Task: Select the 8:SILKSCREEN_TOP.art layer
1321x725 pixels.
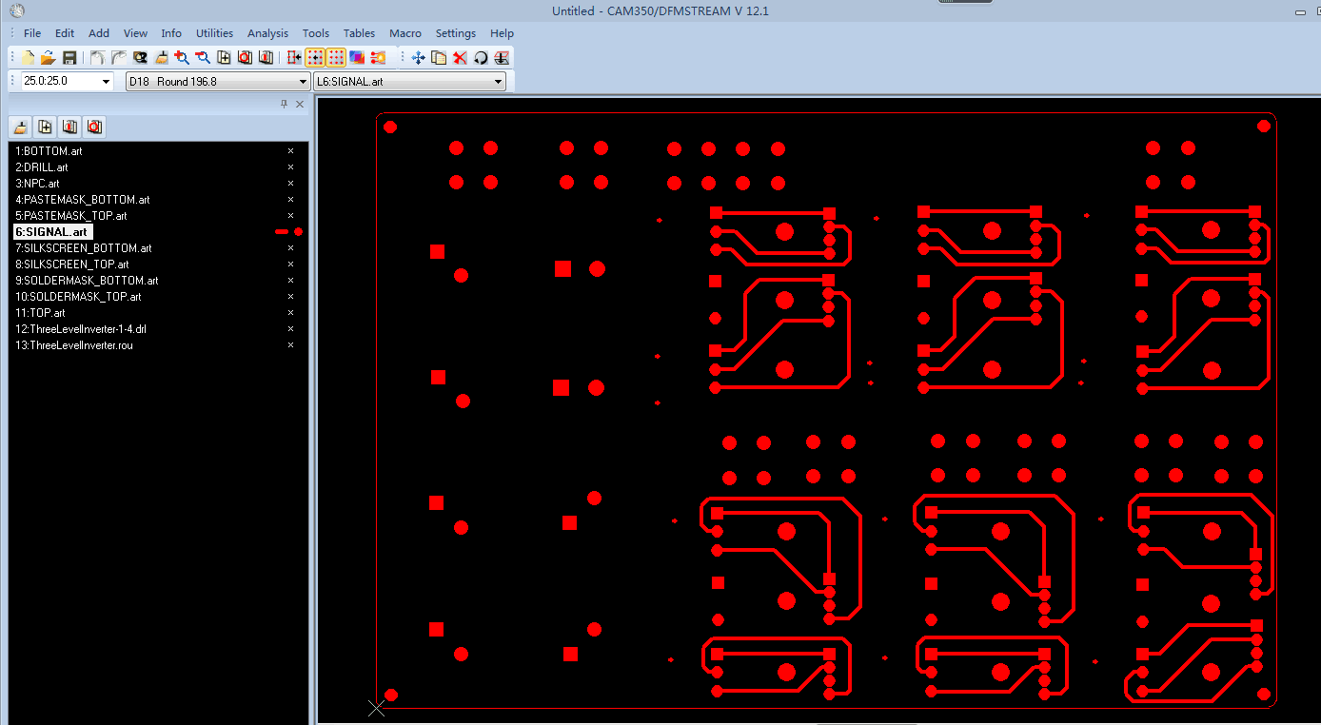Action: 71,265
